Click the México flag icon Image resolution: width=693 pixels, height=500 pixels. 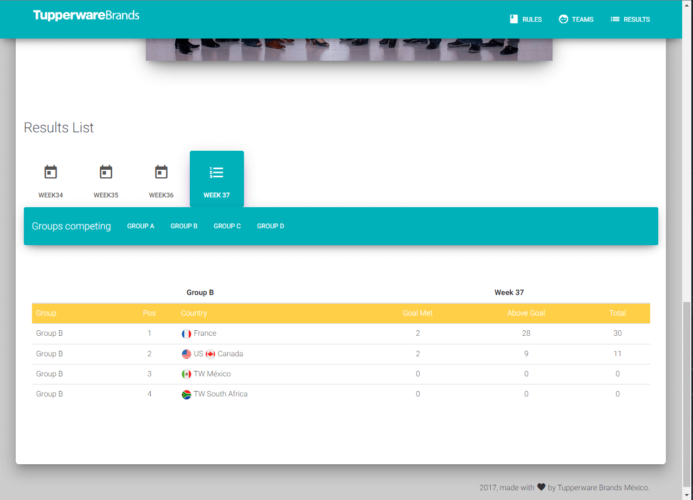tap(187, 374)
